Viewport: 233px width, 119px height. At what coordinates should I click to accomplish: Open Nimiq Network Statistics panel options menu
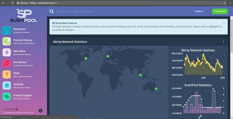(x=223, y=42)
